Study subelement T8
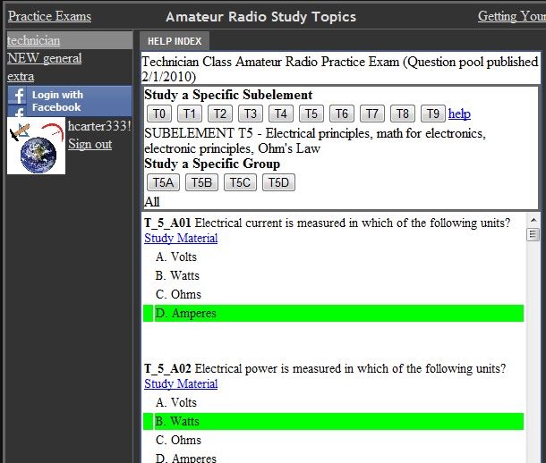The image size is (546, 463). click(403, 114)
